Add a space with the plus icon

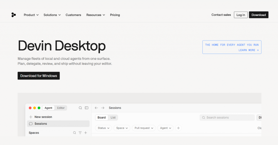[x=86, y=133]
